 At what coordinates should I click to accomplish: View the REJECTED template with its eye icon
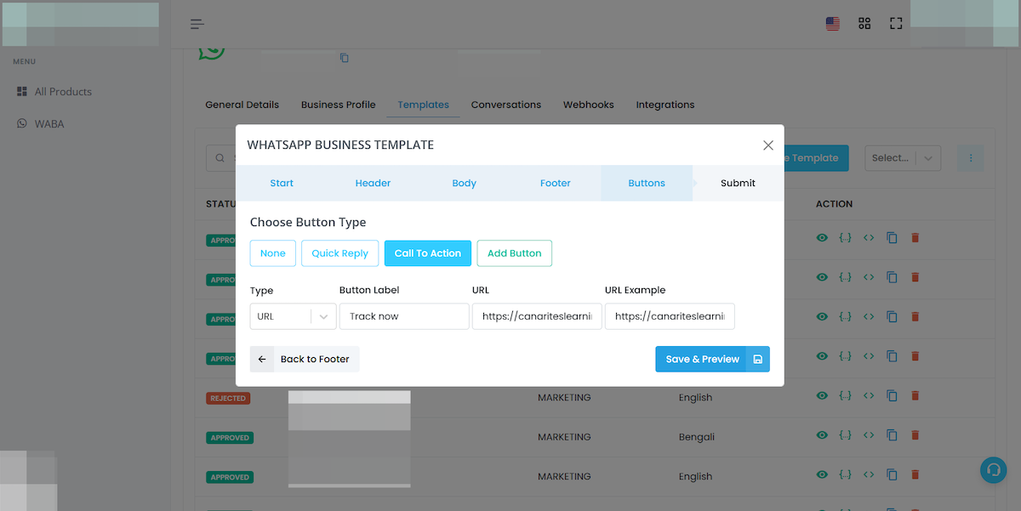(822, 395)
